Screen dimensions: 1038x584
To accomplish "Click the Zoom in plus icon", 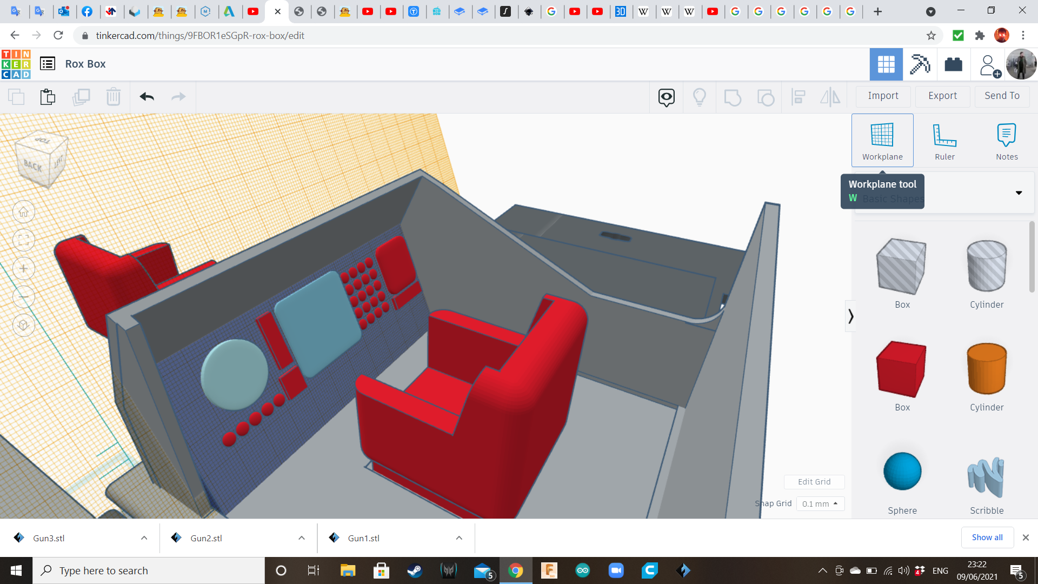I will (x=24, y=269).
